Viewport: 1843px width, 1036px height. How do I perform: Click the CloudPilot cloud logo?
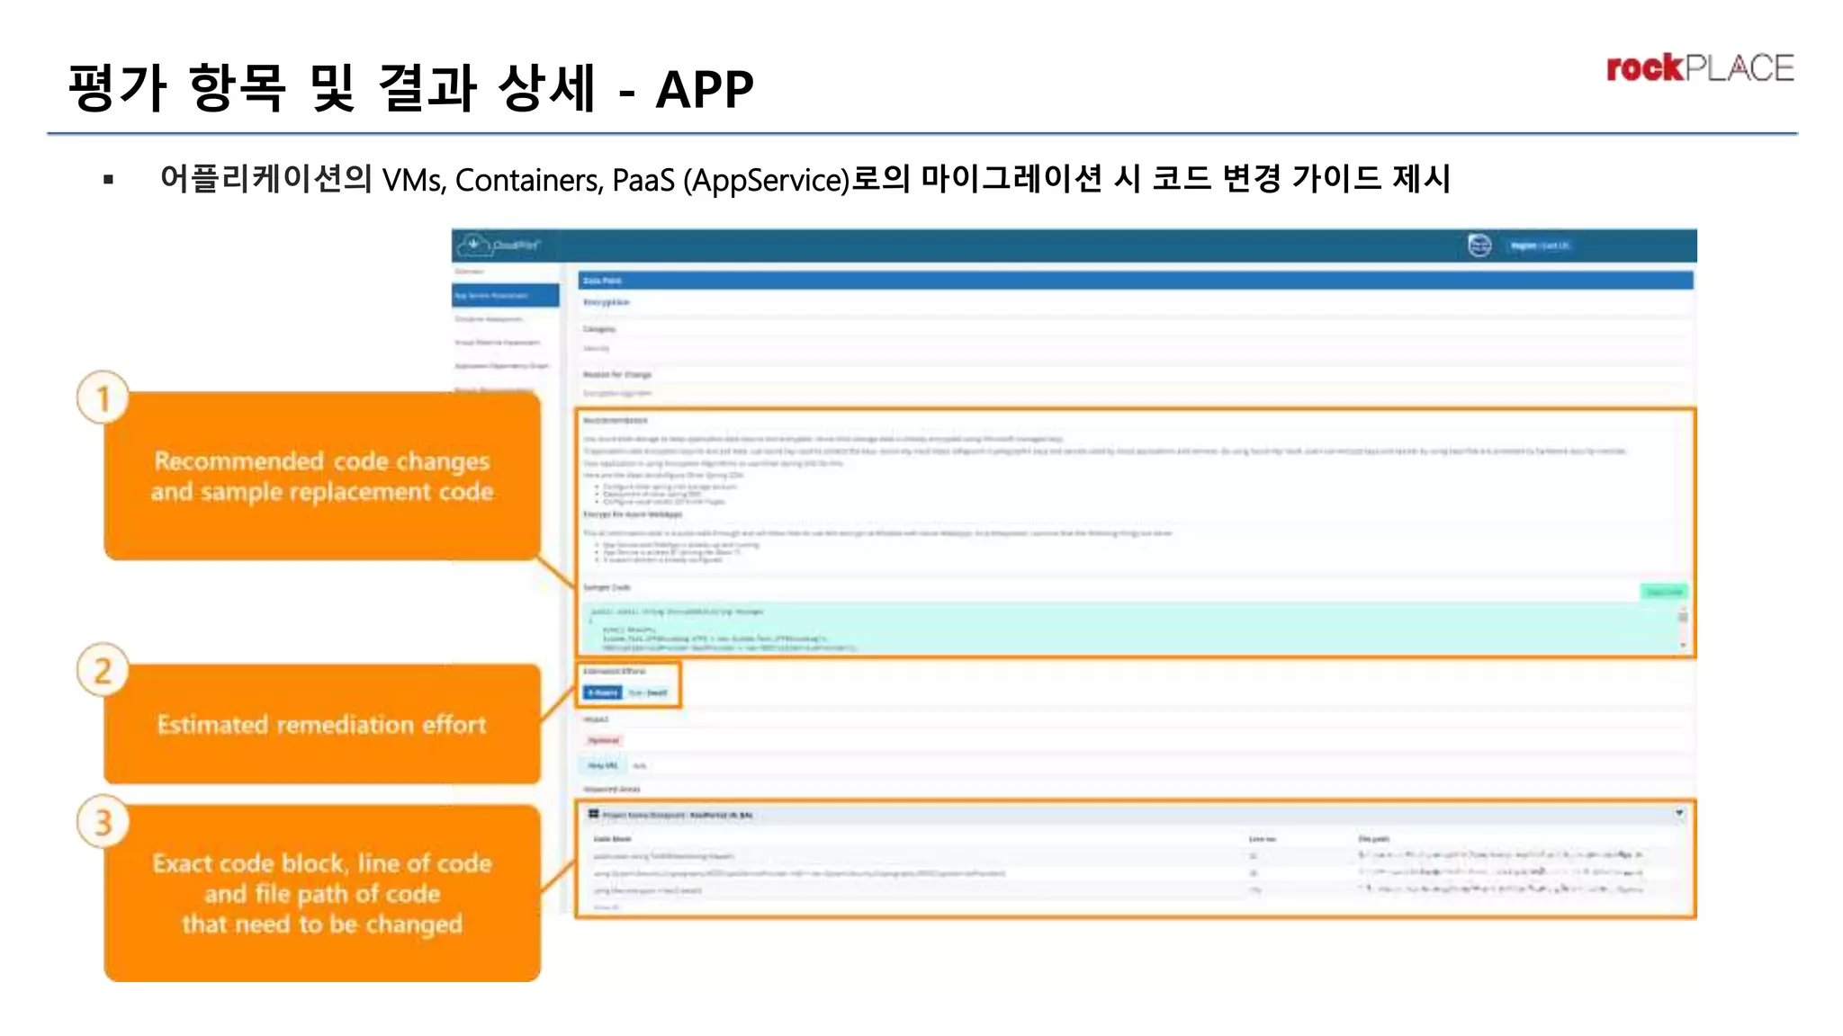click(x=498, y=245)
